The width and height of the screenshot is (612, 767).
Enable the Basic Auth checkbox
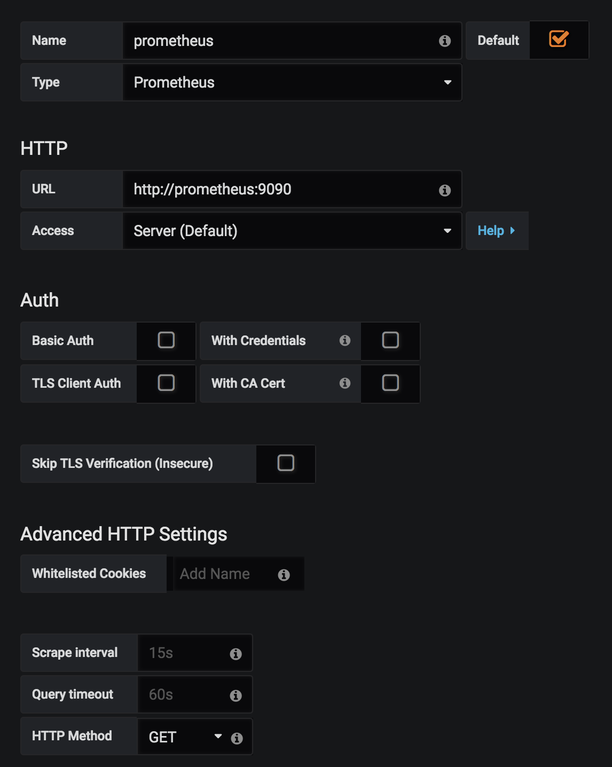(166, 340)
